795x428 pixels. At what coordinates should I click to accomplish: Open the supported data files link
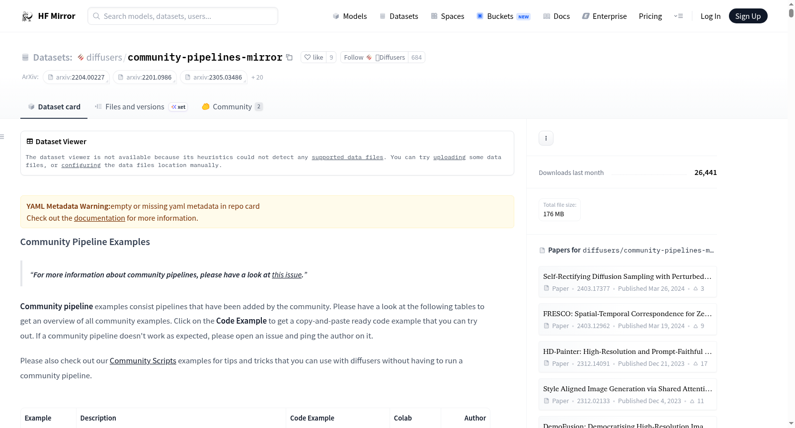click(x=347, y=157)
